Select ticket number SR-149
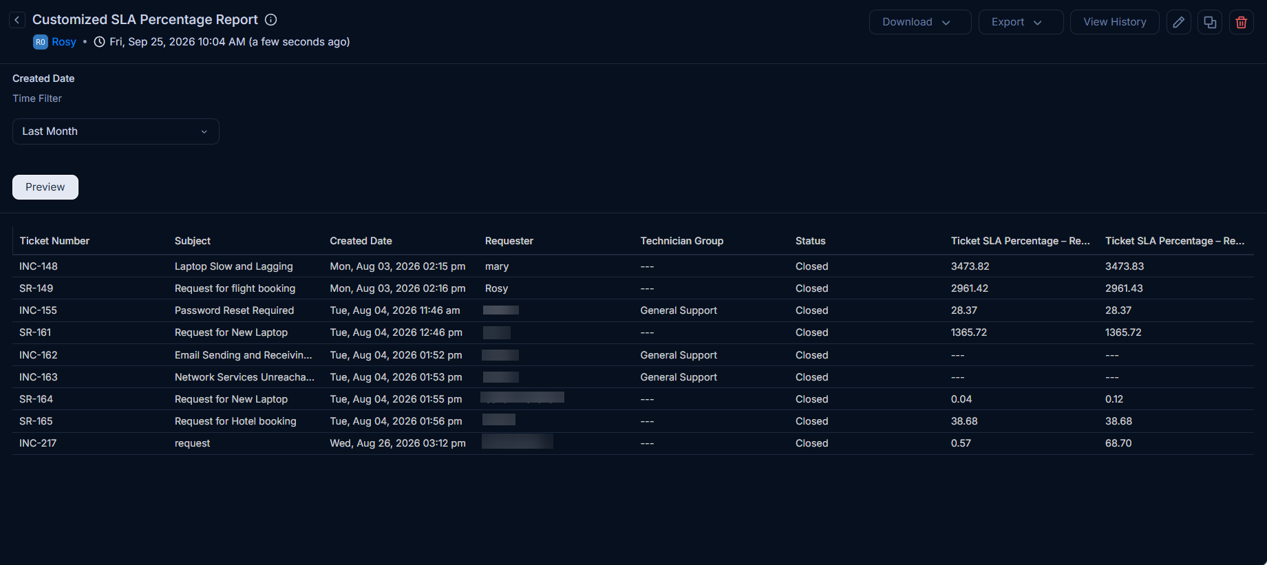The height and width of the screenshot is (565, 1267). [36, 288]
